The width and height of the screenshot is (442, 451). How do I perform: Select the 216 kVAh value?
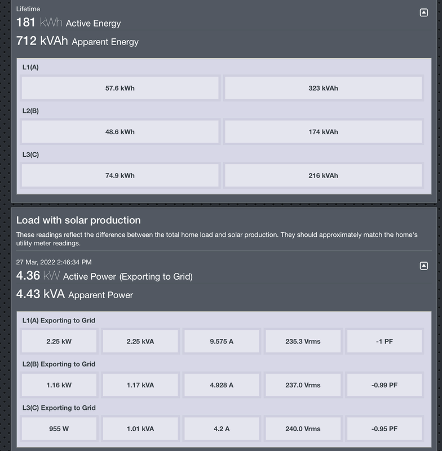point(323,175)
